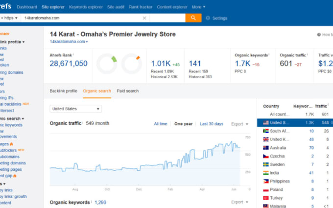
Task: Open the https protocol dropdown
Action: coord(10,18)
